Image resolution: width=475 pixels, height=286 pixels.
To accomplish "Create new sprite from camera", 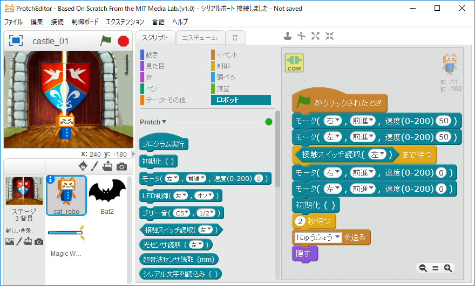I will (121, 166).
